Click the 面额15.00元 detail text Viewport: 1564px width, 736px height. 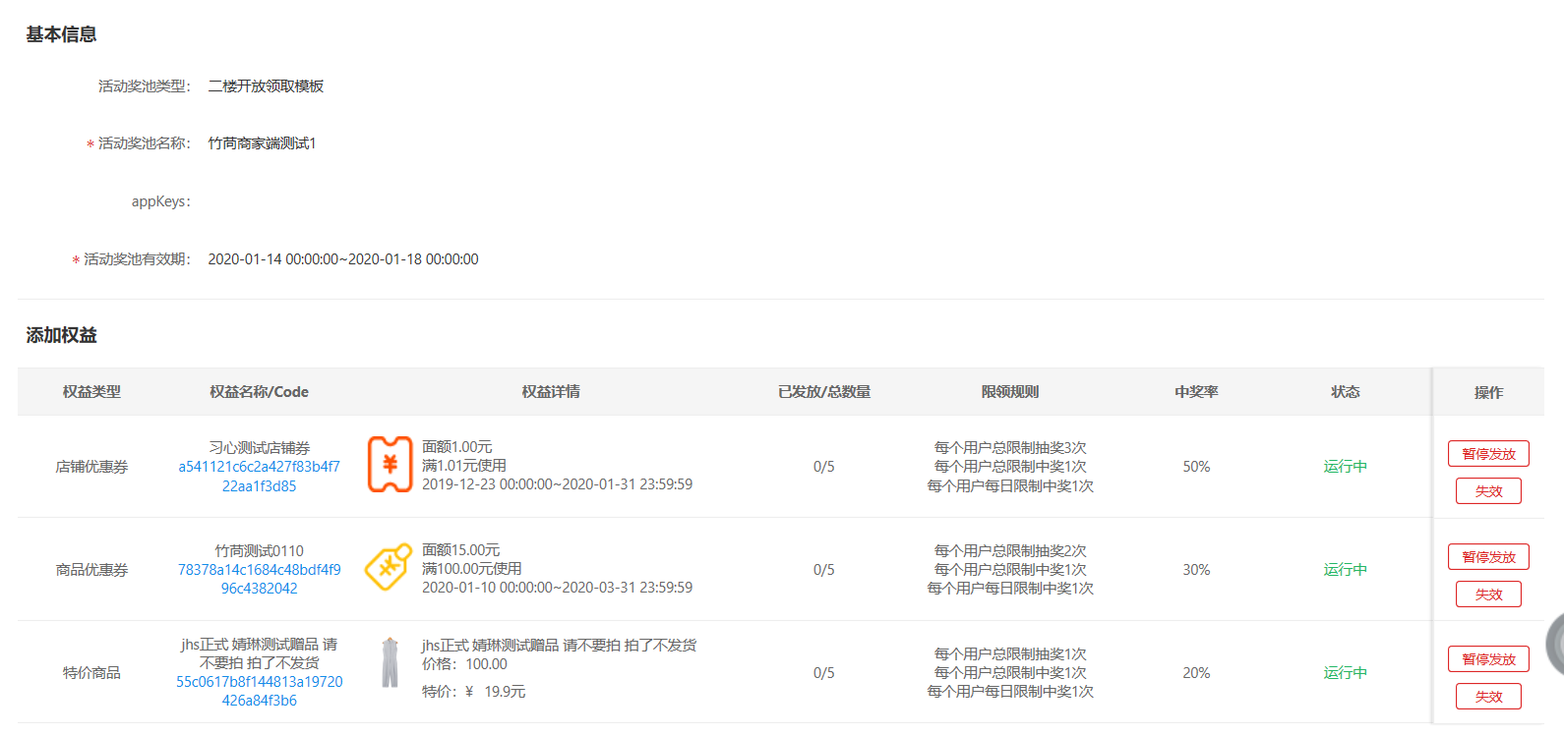click(461, 550)
